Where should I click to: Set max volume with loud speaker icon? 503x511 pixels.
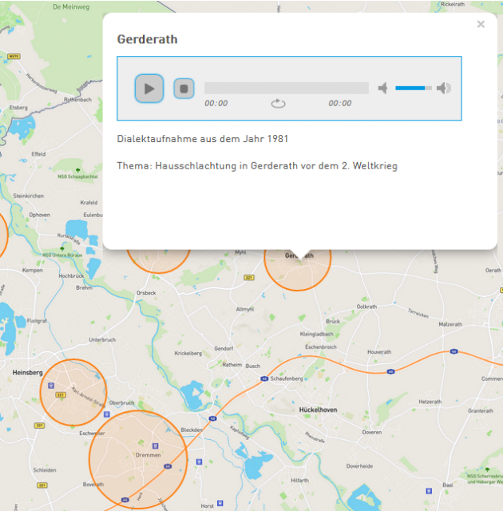[444, 88]
